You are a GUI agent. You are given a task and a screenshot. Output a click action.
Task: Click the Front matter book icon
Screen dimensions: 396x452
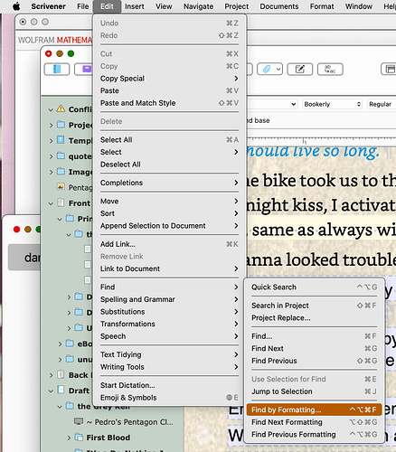point(61,202)
